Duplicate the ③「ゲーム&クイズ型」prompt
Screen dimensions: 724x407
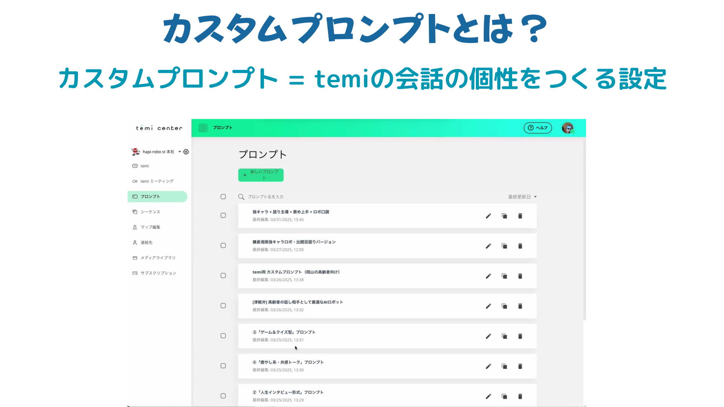pos(504,336)
